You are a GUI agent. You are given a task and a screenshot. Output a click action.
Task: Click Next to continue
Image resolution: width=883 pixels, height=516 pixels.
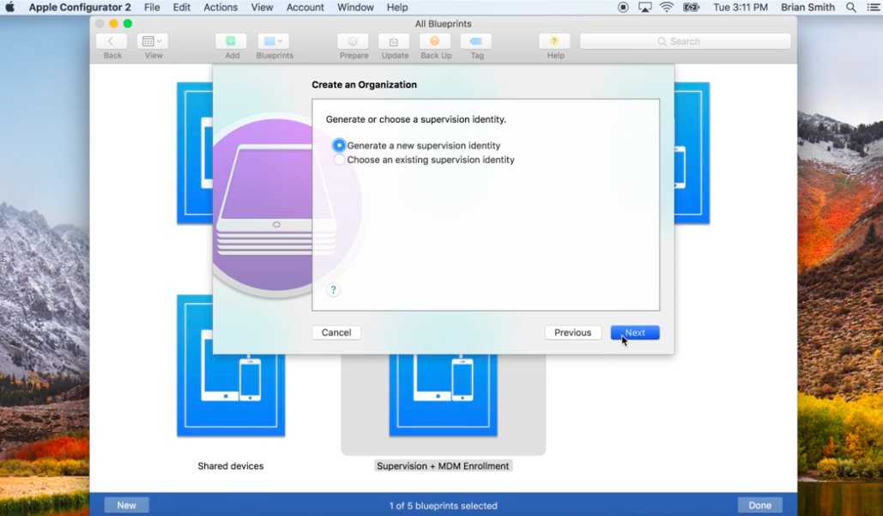tap(635, 332)
